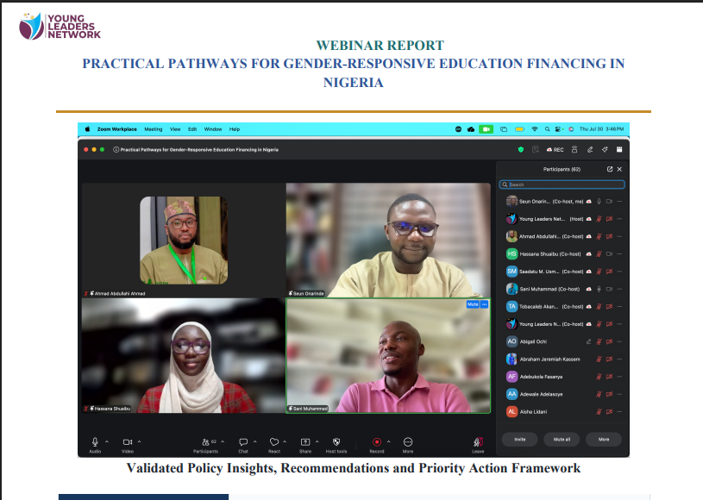Unmute Ahmad Abdullahi microphone in list
This screenshot has width=703, height=500.
tap(599, 236)
